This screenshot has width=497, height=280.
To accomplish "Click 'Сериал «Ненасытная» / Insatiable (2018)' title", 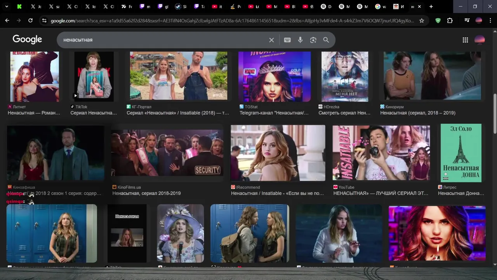I will 178,113.
